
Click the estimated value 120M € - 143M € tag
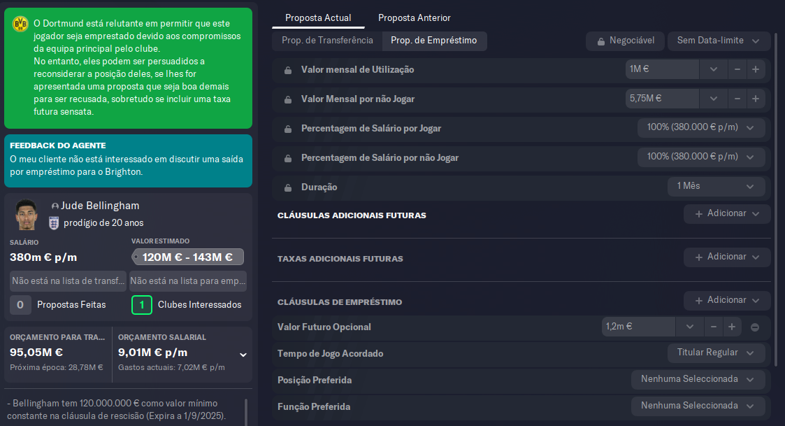188,257
